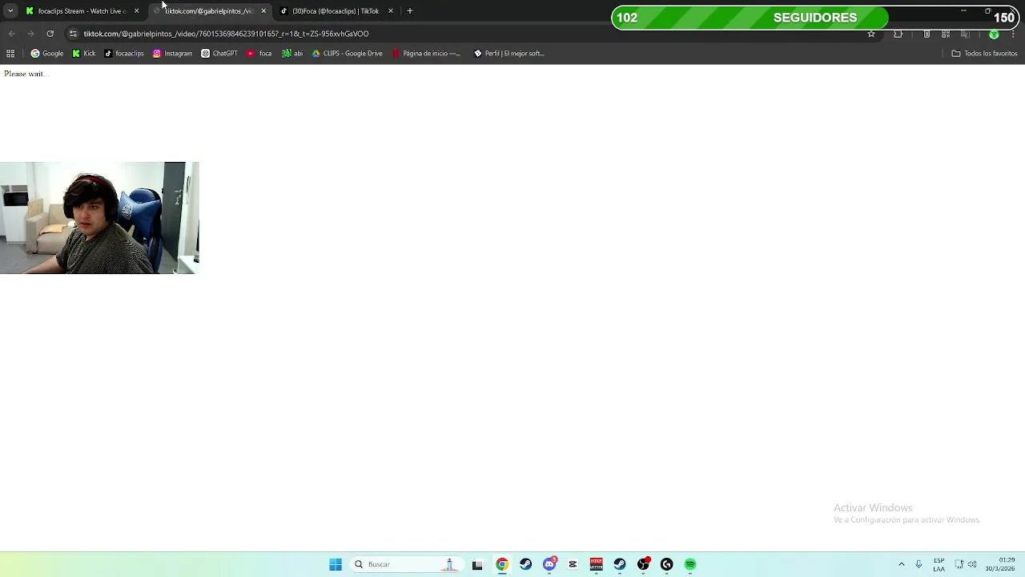Go forward to the next page
This screenshot has height=577, width=1025.
[30, 34]
